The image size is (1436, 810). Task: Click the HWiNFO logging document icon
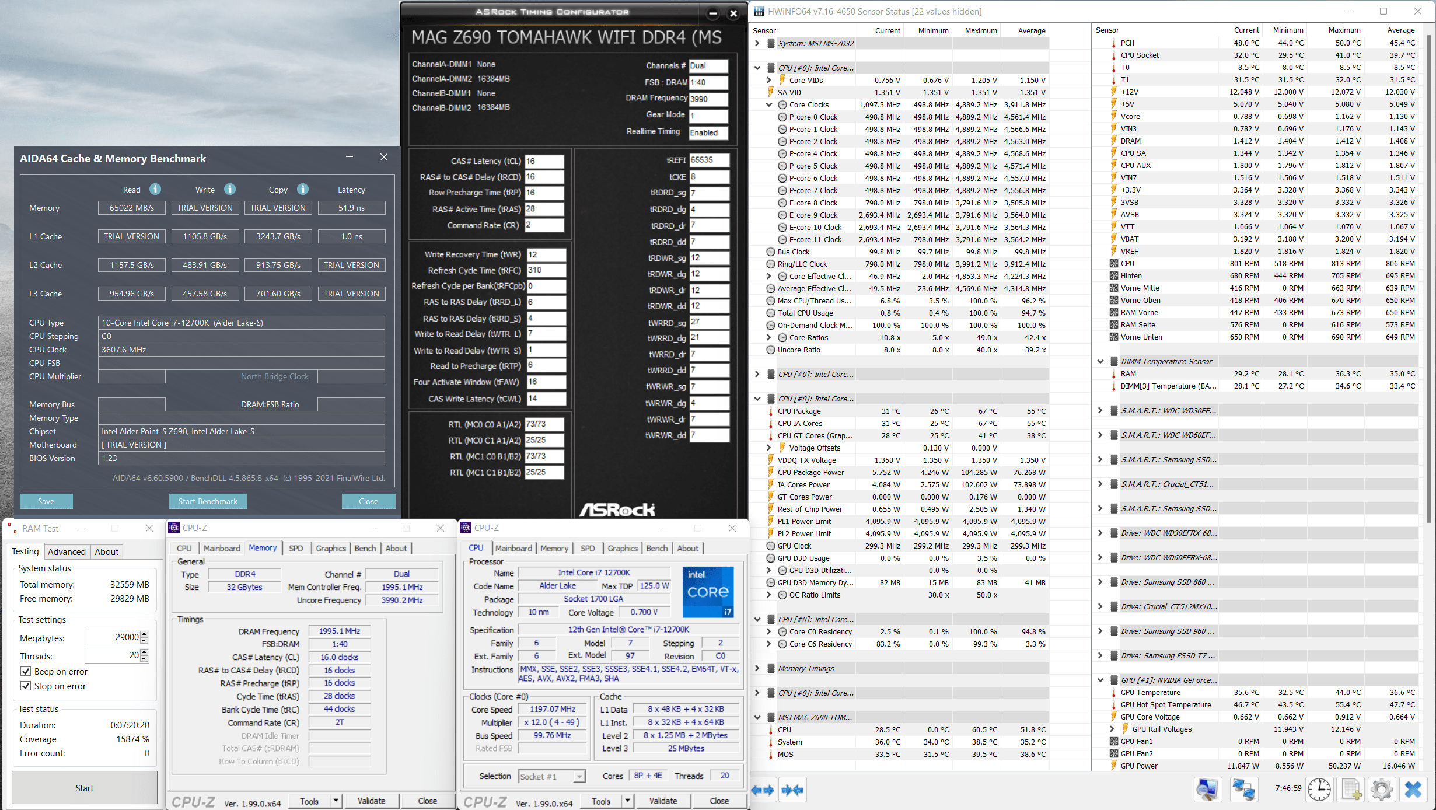coord(1351,790)
